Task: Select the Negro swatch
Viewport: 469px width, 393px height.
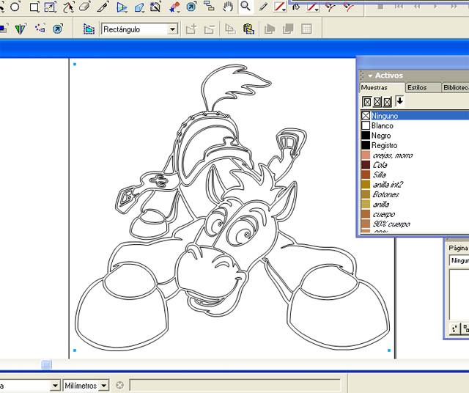Action: click(415, 136)
